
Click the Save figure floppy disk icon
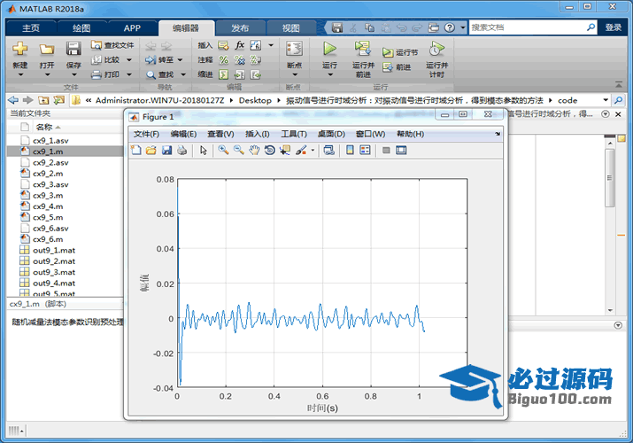click(166, 151)
